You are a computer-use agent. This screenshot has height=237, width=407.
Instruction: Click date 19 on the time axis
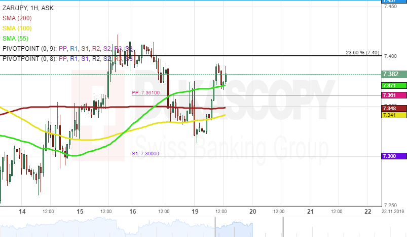click(195, 212)
